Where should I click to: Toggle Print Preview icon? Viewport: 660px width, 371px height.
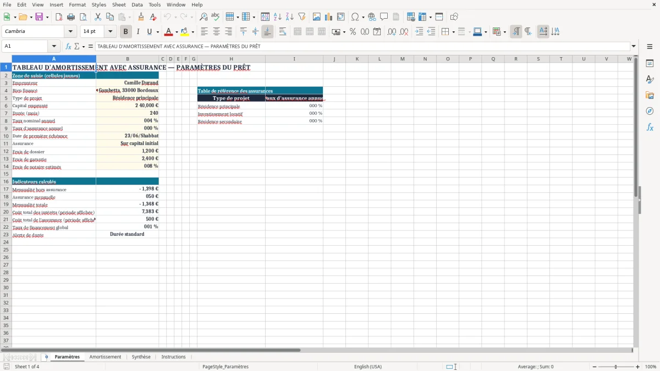(x=83, y=17)
